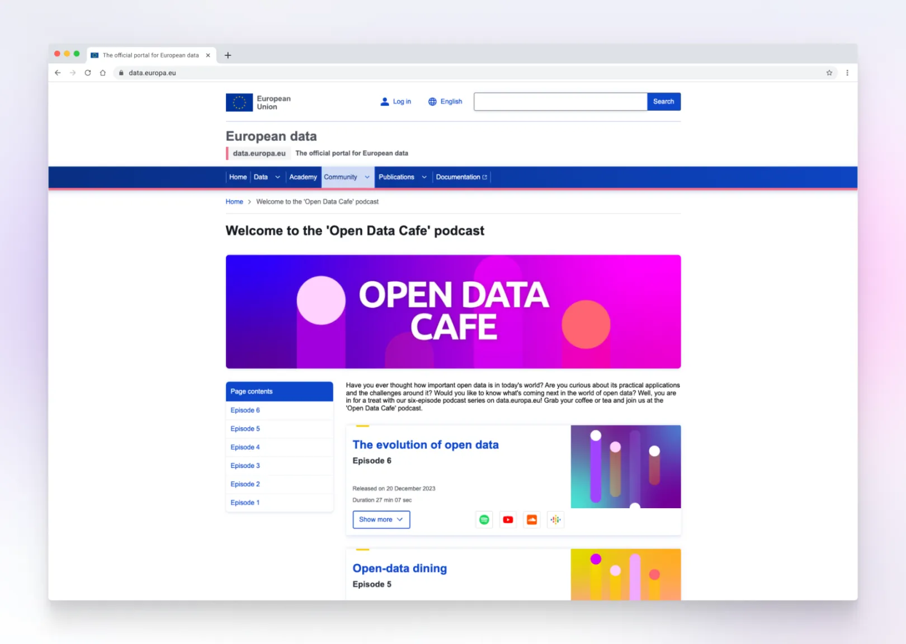906x644 pixels.
Task: Click the 'Page contents' panel header
Action: point(280,391)
